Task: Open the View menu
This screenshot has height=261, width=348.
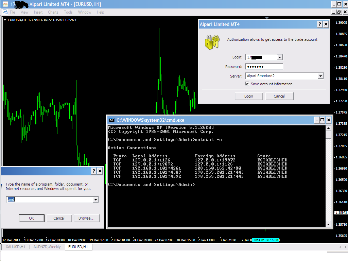Action: tap(24, 12)
